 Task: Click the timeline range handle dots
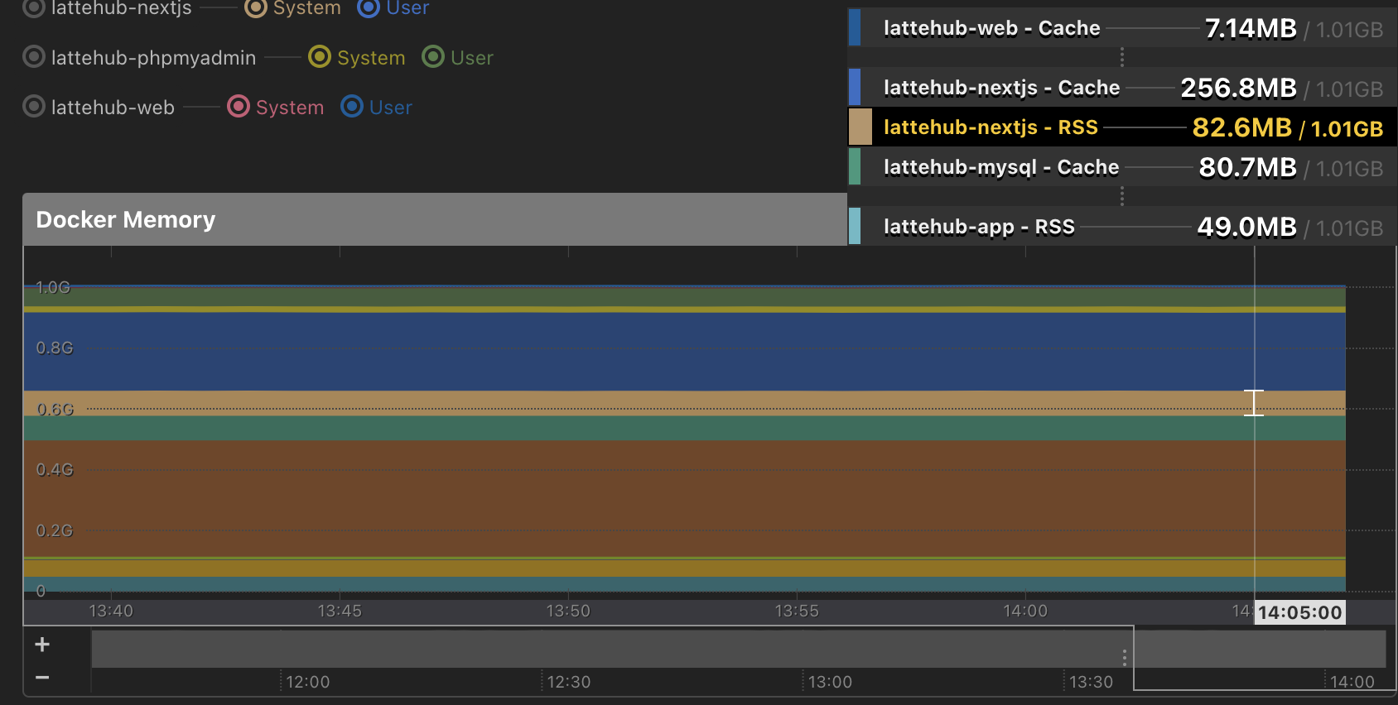[x=1124, y=658]
